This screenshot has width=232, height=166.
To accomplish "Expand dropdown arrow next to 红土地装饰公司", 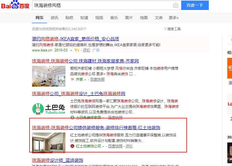I will click(x=103, y=146).
